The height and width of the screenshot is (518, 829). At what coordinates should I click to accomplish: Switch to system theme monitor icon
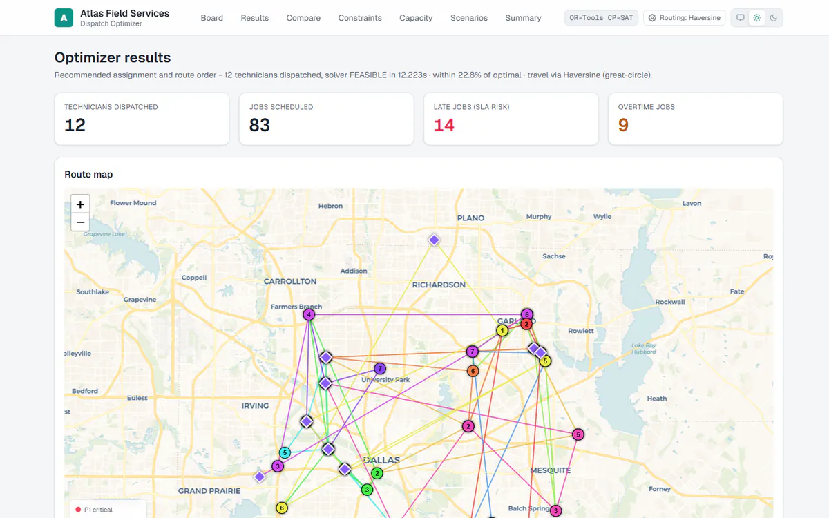741,18
